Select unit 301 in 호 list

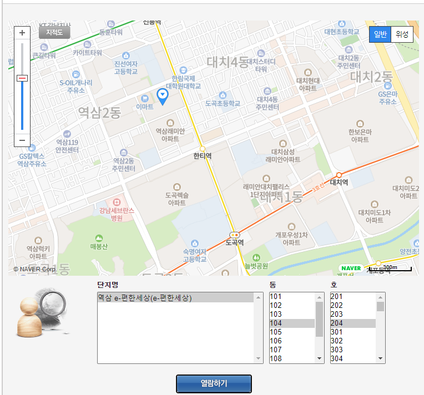pyautogui.click(x=353, y=332)
